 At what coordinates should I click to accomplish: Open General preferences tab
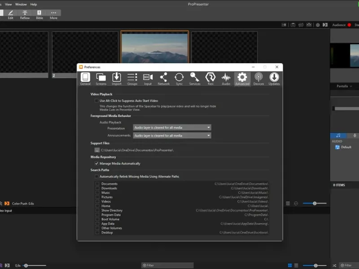click(x=85, y=79)
